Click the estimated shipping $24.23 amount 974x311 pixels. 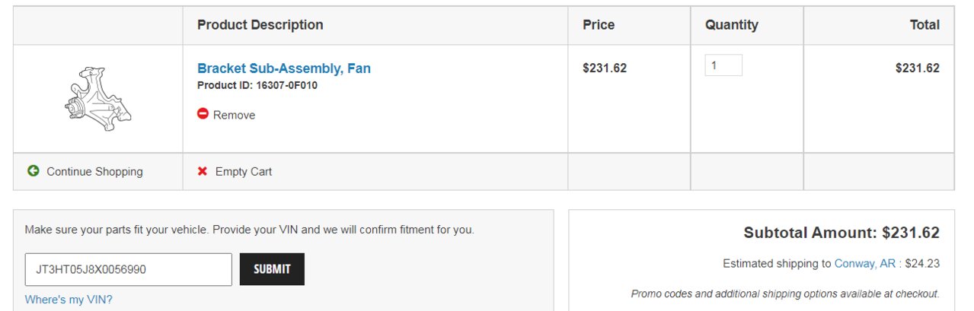[x=922, y=264]
